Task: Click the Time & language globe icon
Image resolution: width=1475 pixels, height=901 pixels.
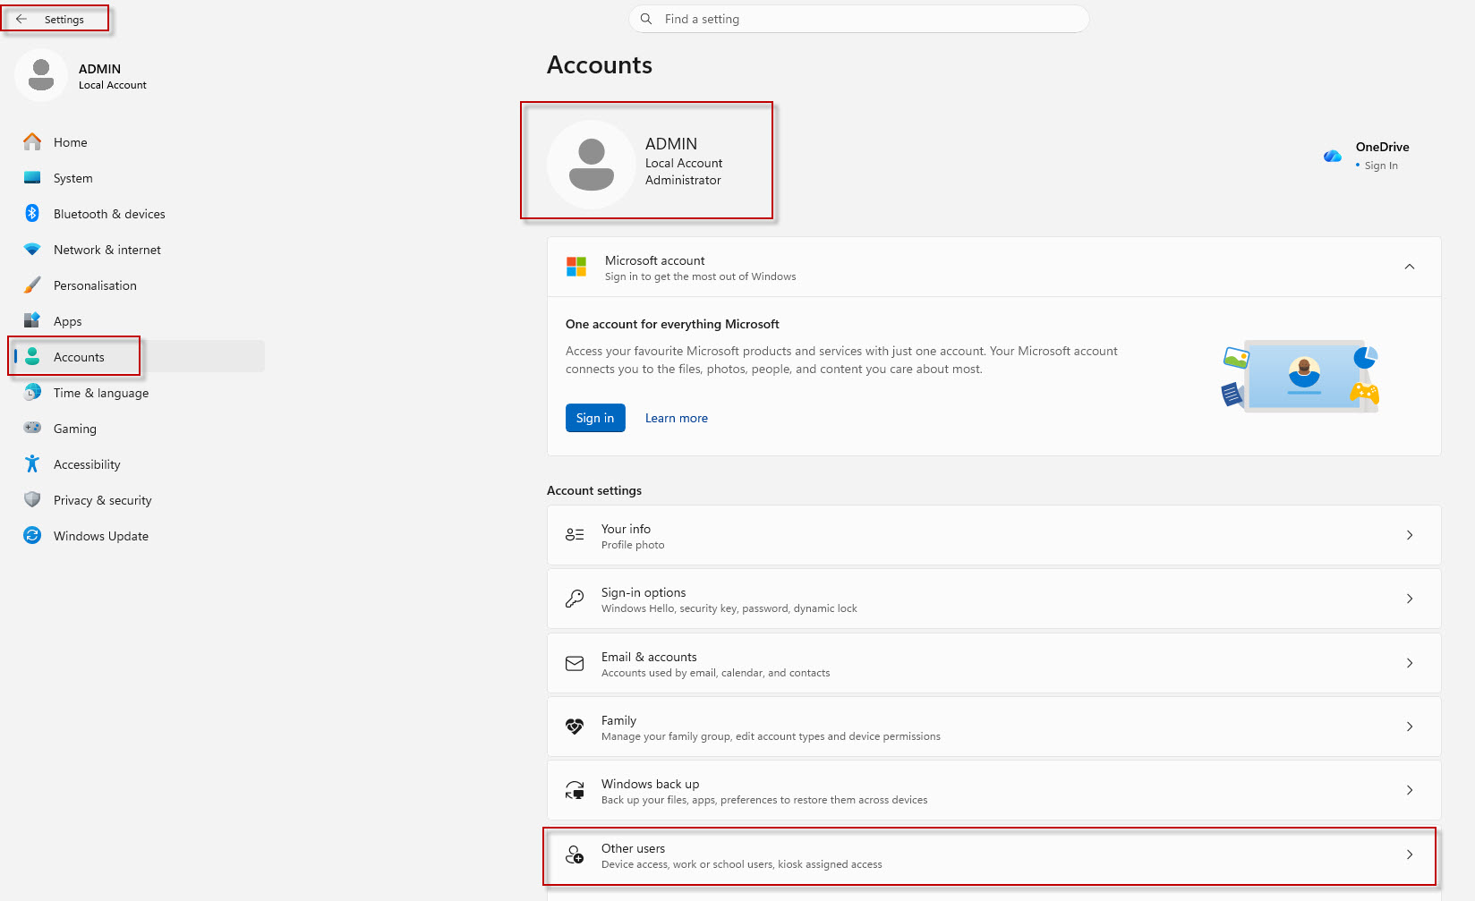Action: pyautogui.click(x=32, y=392)
